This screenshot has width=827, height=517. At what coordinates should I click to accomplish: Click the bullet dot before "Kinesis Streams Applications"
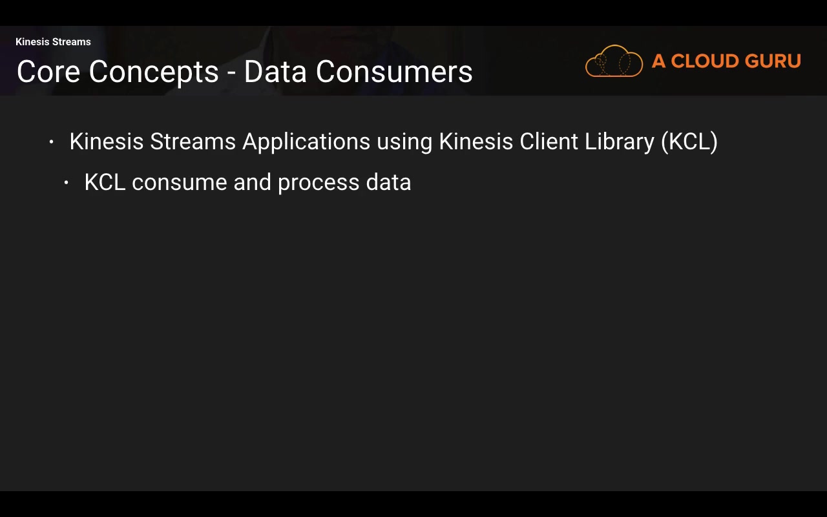coord(51,142)
